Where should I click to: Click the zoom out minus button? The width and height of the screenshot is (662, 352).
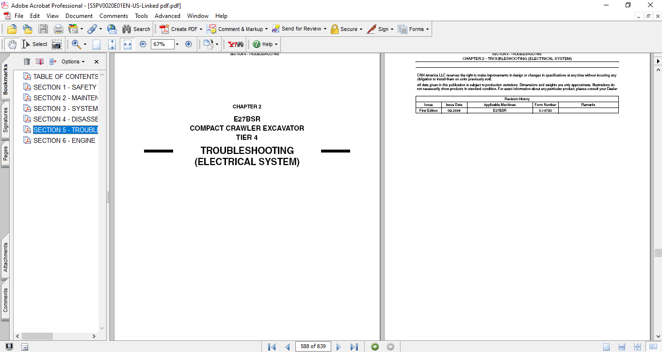[x=143, y=44]
